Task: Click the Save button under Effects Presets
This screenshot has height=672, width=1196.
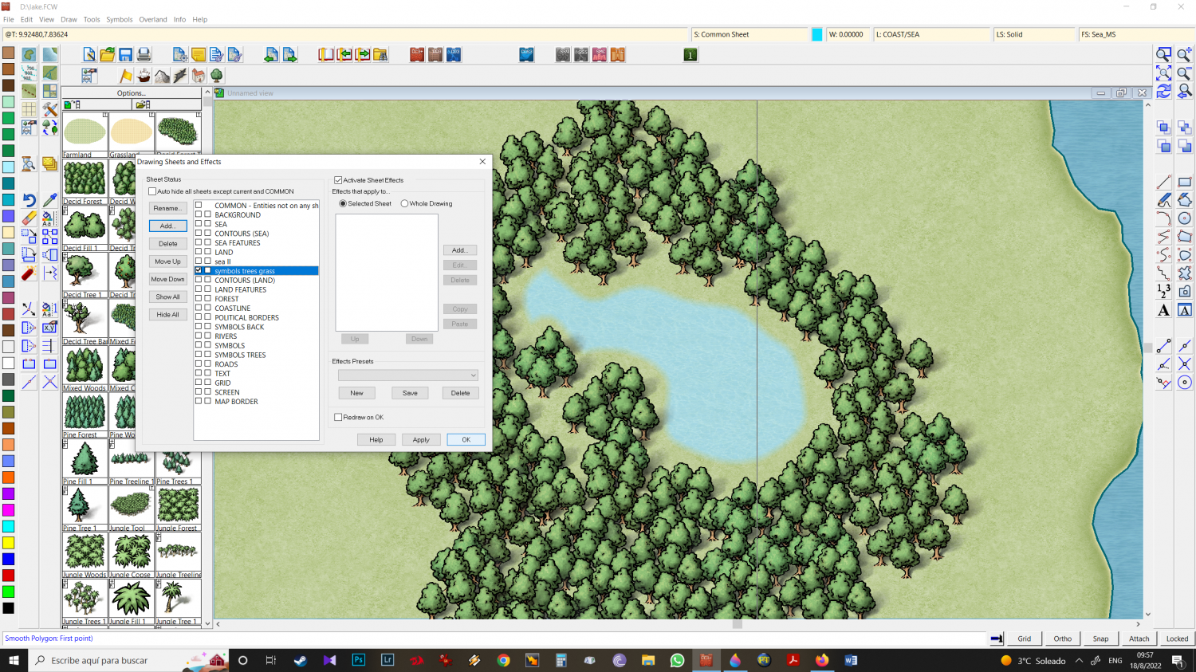Action: (x=410, y=393)
